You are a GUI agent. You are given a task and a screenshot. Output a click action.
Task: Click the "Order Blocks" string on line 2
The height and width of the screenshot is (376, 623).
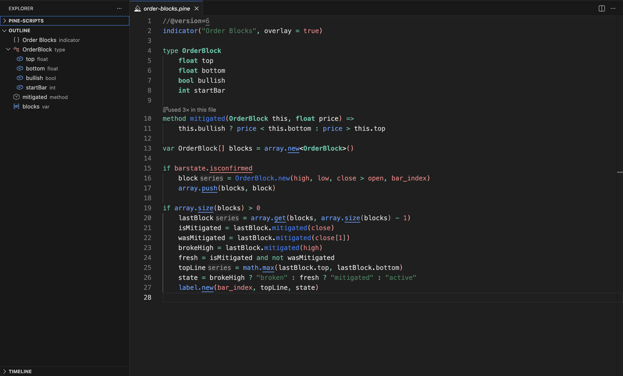pyautogui.click(x=229, y=31)
